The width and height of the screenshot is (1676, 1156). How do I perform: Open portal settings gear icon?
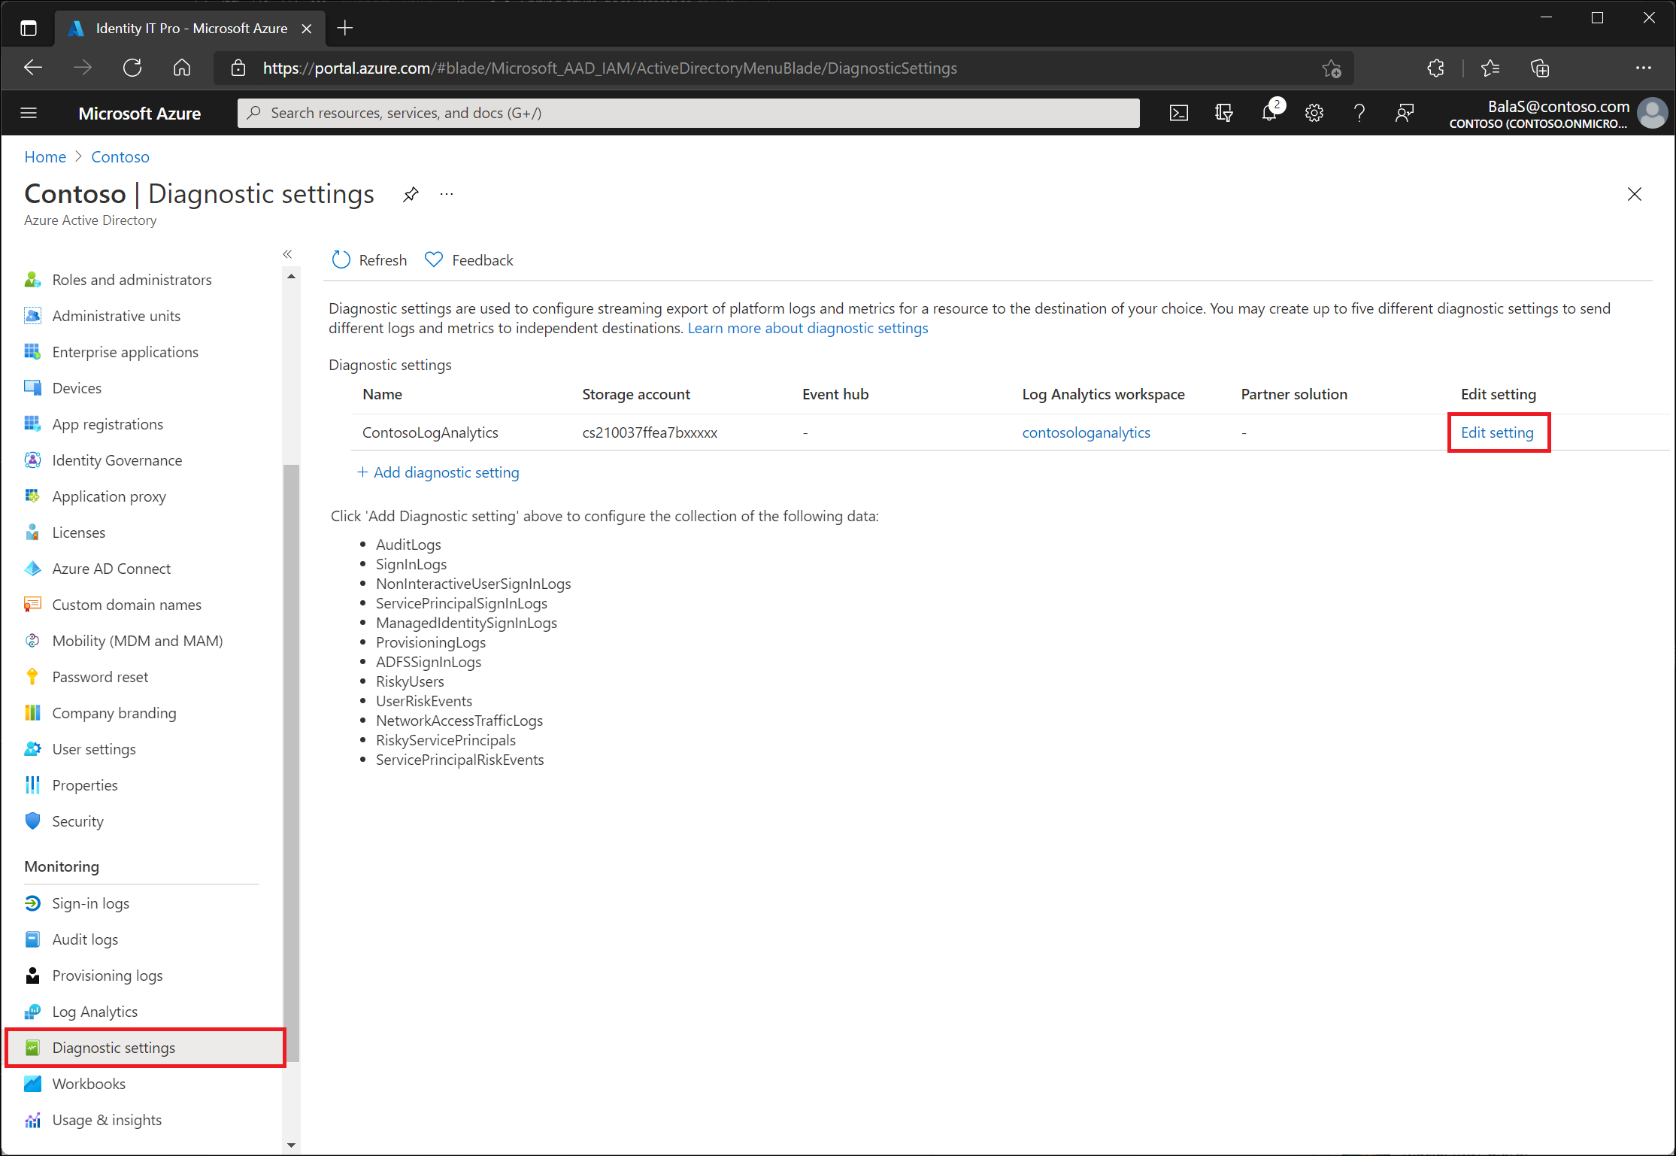[x=1314, y=113]
